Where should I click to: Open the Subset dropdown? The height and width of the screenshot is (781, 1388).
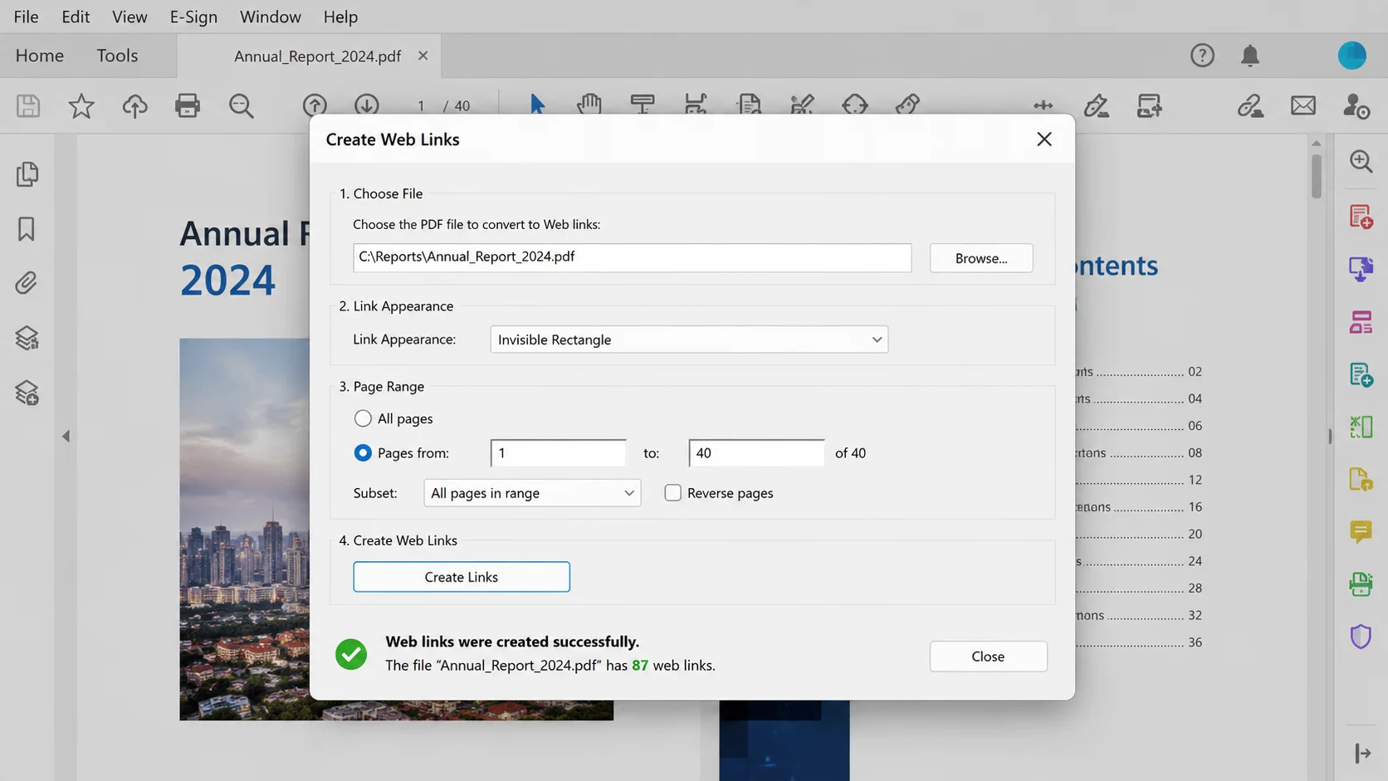532,493
